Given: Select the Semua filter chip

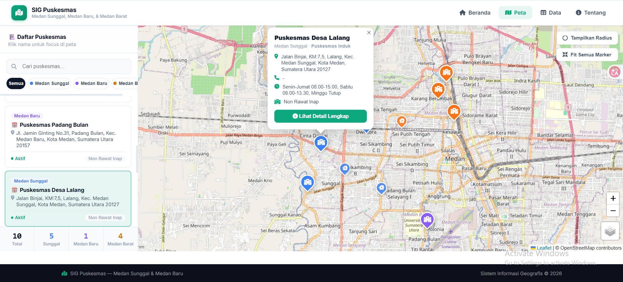Looking at the screenshot, I should 16,83.
